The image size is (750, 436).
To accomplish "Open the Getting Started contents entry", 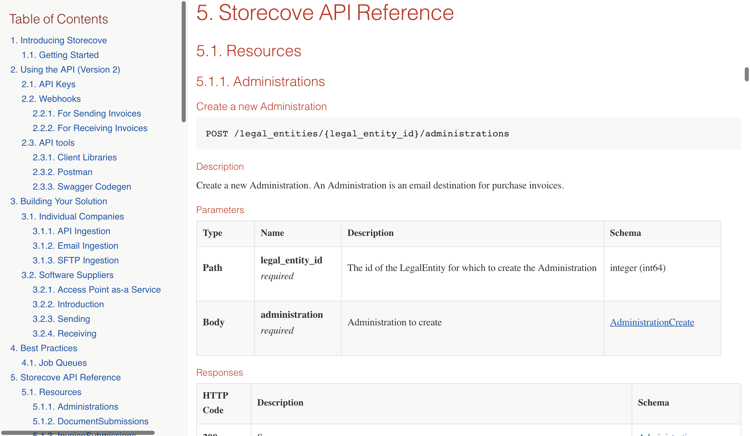I will point(60,55).
